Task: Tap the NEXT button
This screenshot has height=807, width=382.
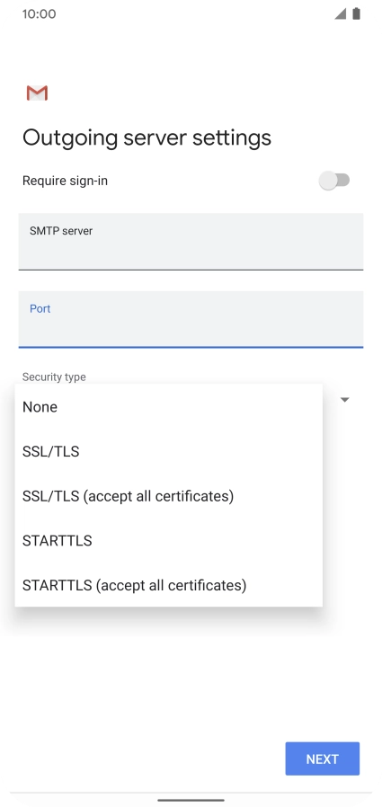Action: pyautogui.click(x=323, y=758)
